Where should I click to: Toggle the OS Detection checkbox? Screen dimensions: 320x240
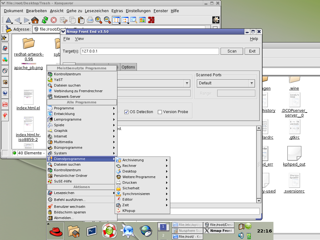126,112
